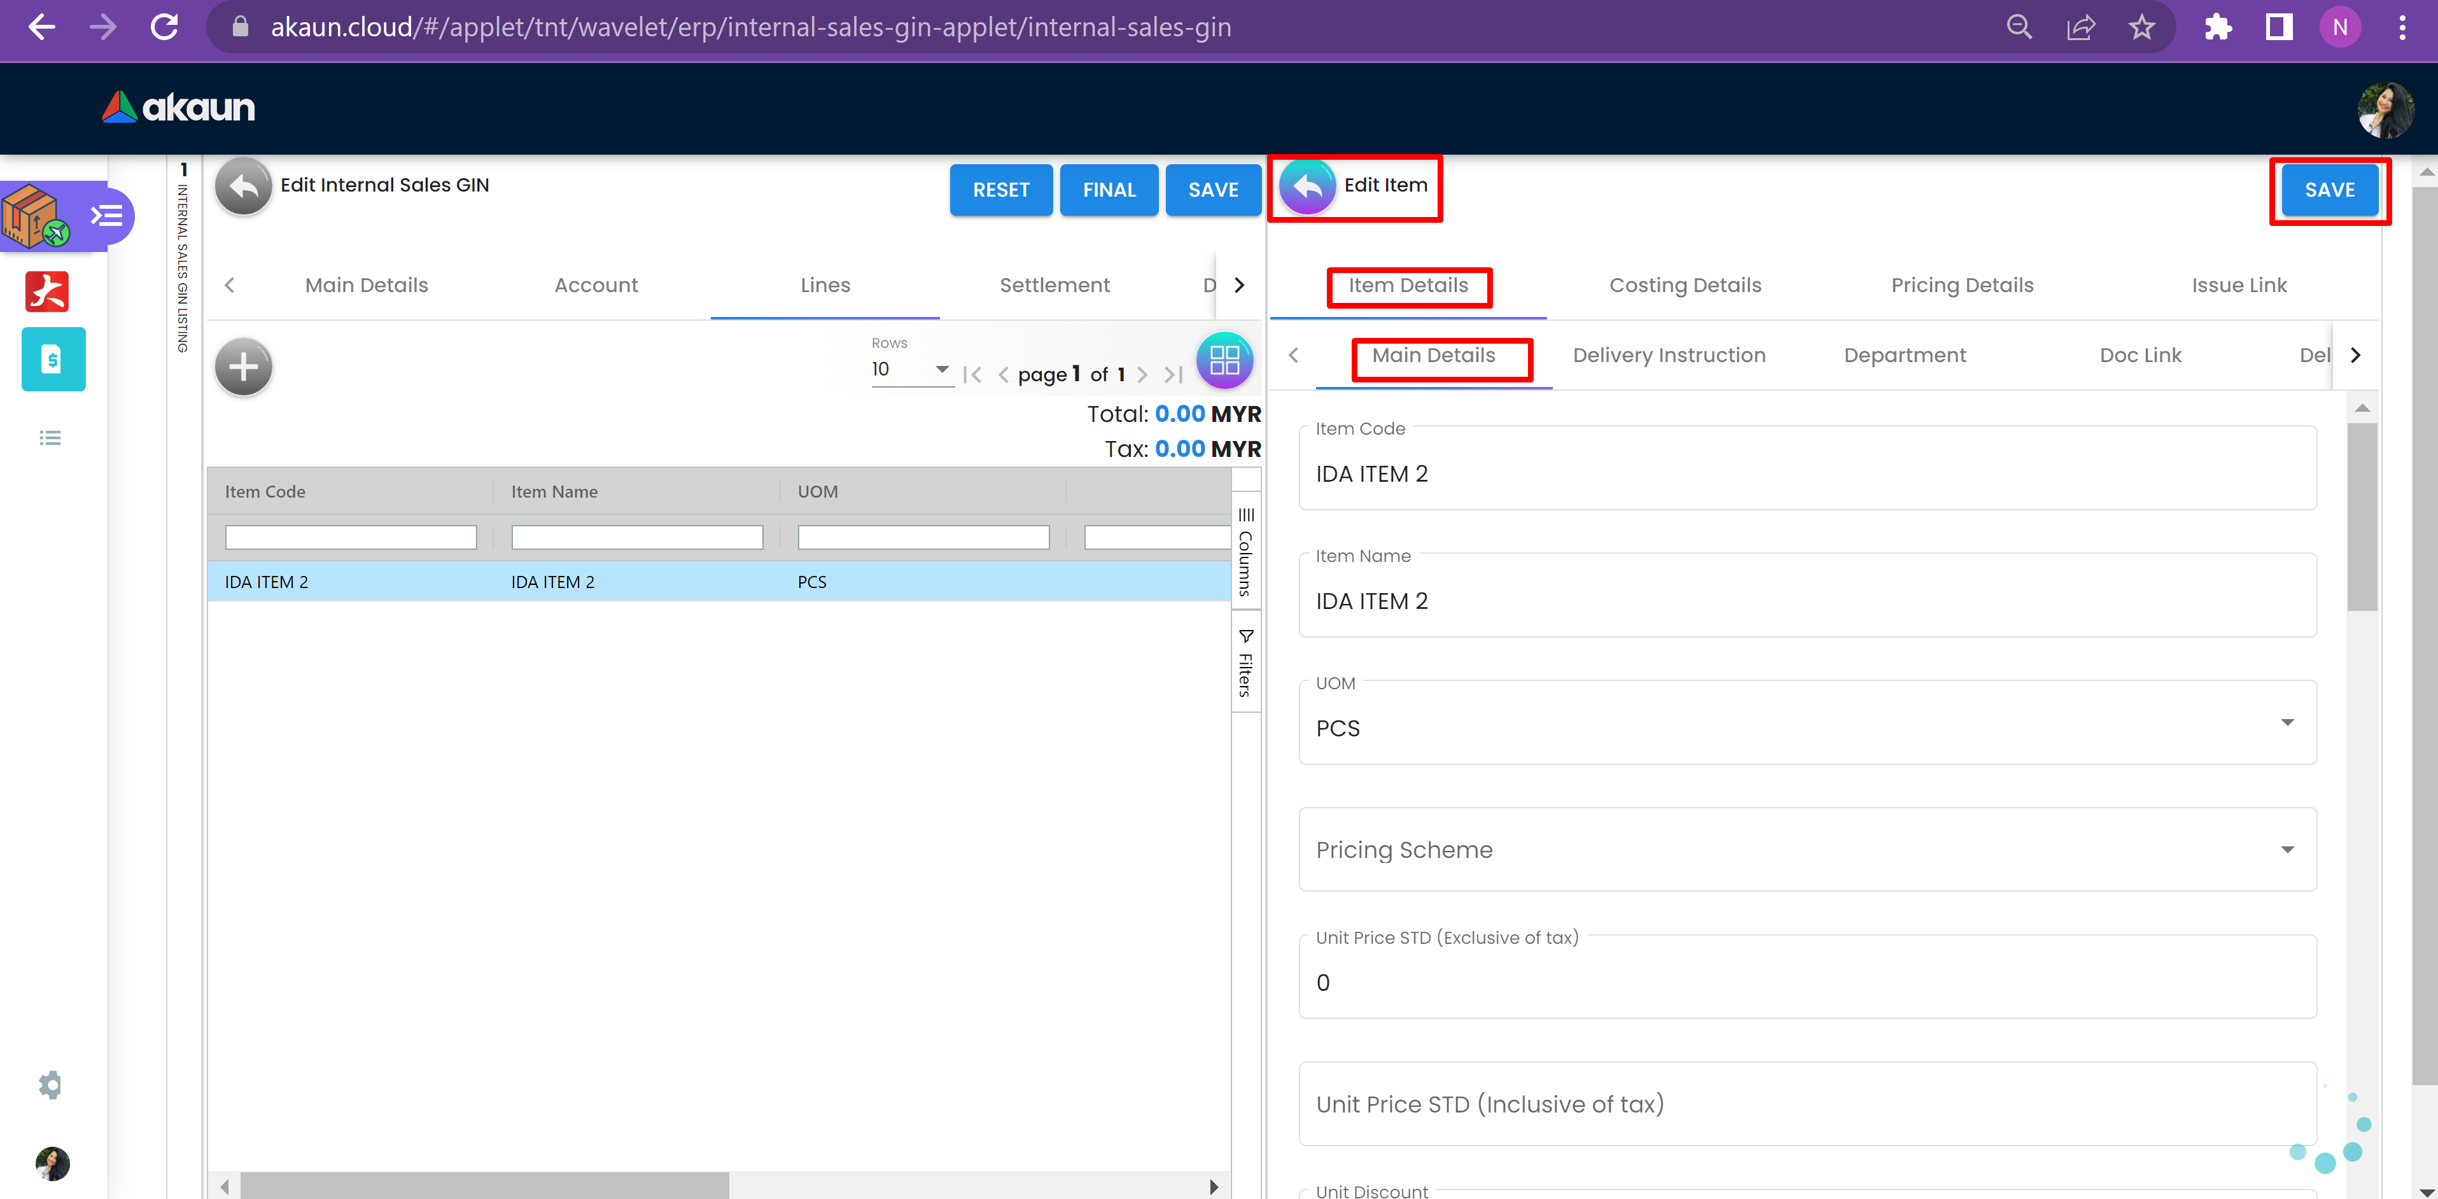Screen dimensions: 2438x1199
Task: Open the sidebar list menu icon
Action: point(50,438)
